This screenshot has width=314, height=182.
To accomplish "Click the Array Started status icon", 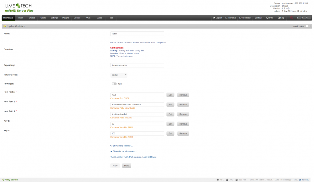I will tap(3, 180).
